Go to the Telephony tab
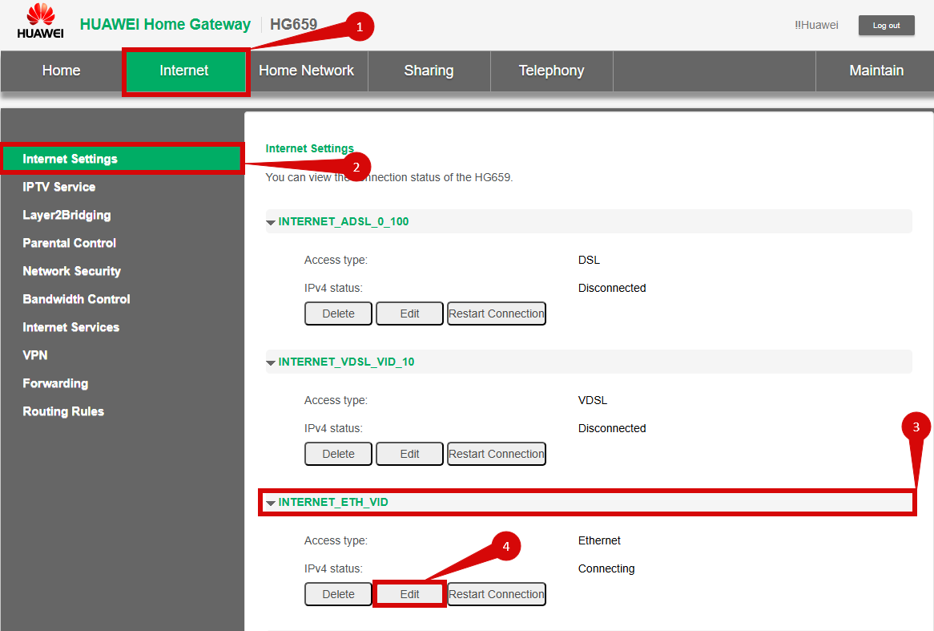 551,71
